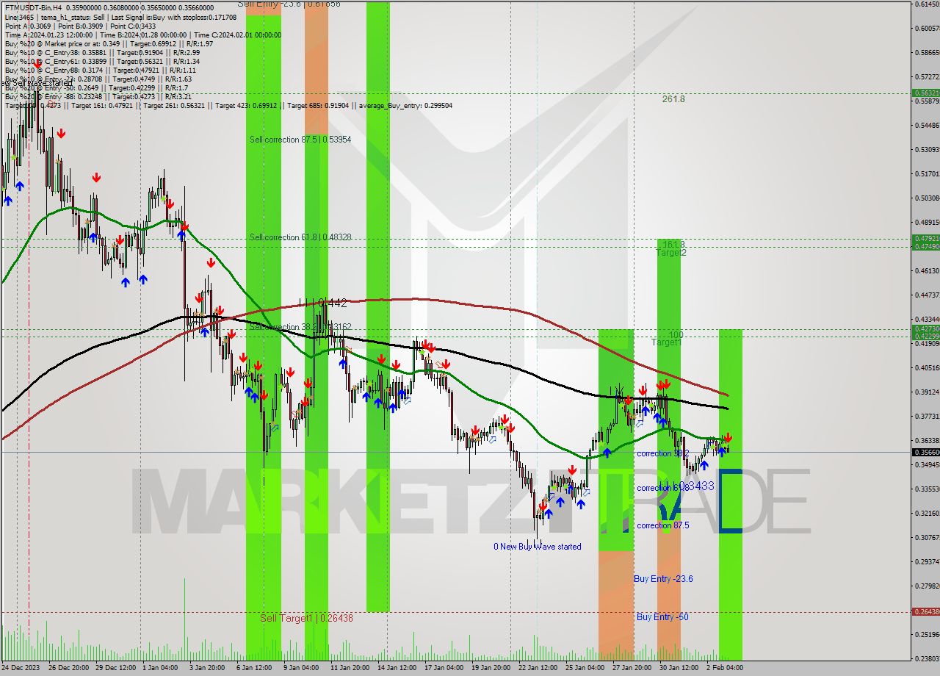The width and height of the screenshot is (940, 676).
Task: Click the '14 Jan 12:00' date label
Action: 396,668
